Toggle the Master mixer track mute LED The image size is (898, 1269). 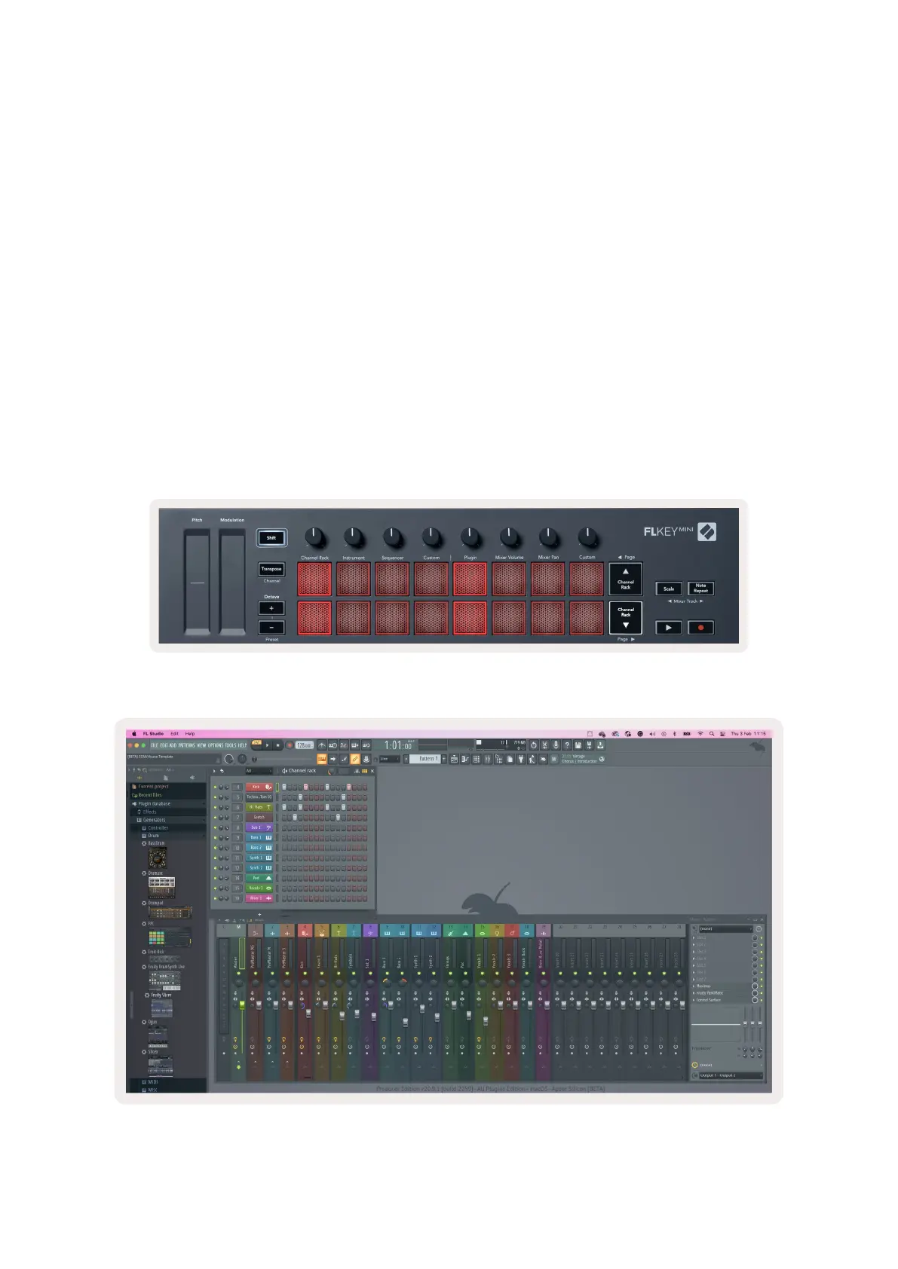[238, 974]
